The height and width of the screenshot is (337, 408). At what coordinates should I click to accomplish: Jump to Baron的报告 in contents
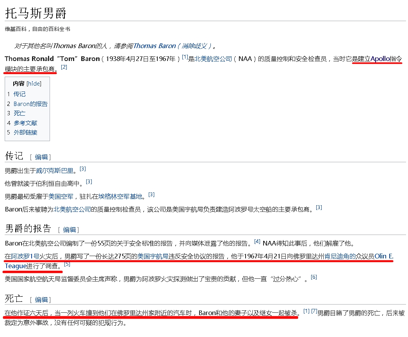click(30, 104)
